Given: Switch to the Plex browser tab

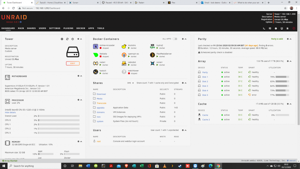Looking at the screenshot, I should 182,3.
